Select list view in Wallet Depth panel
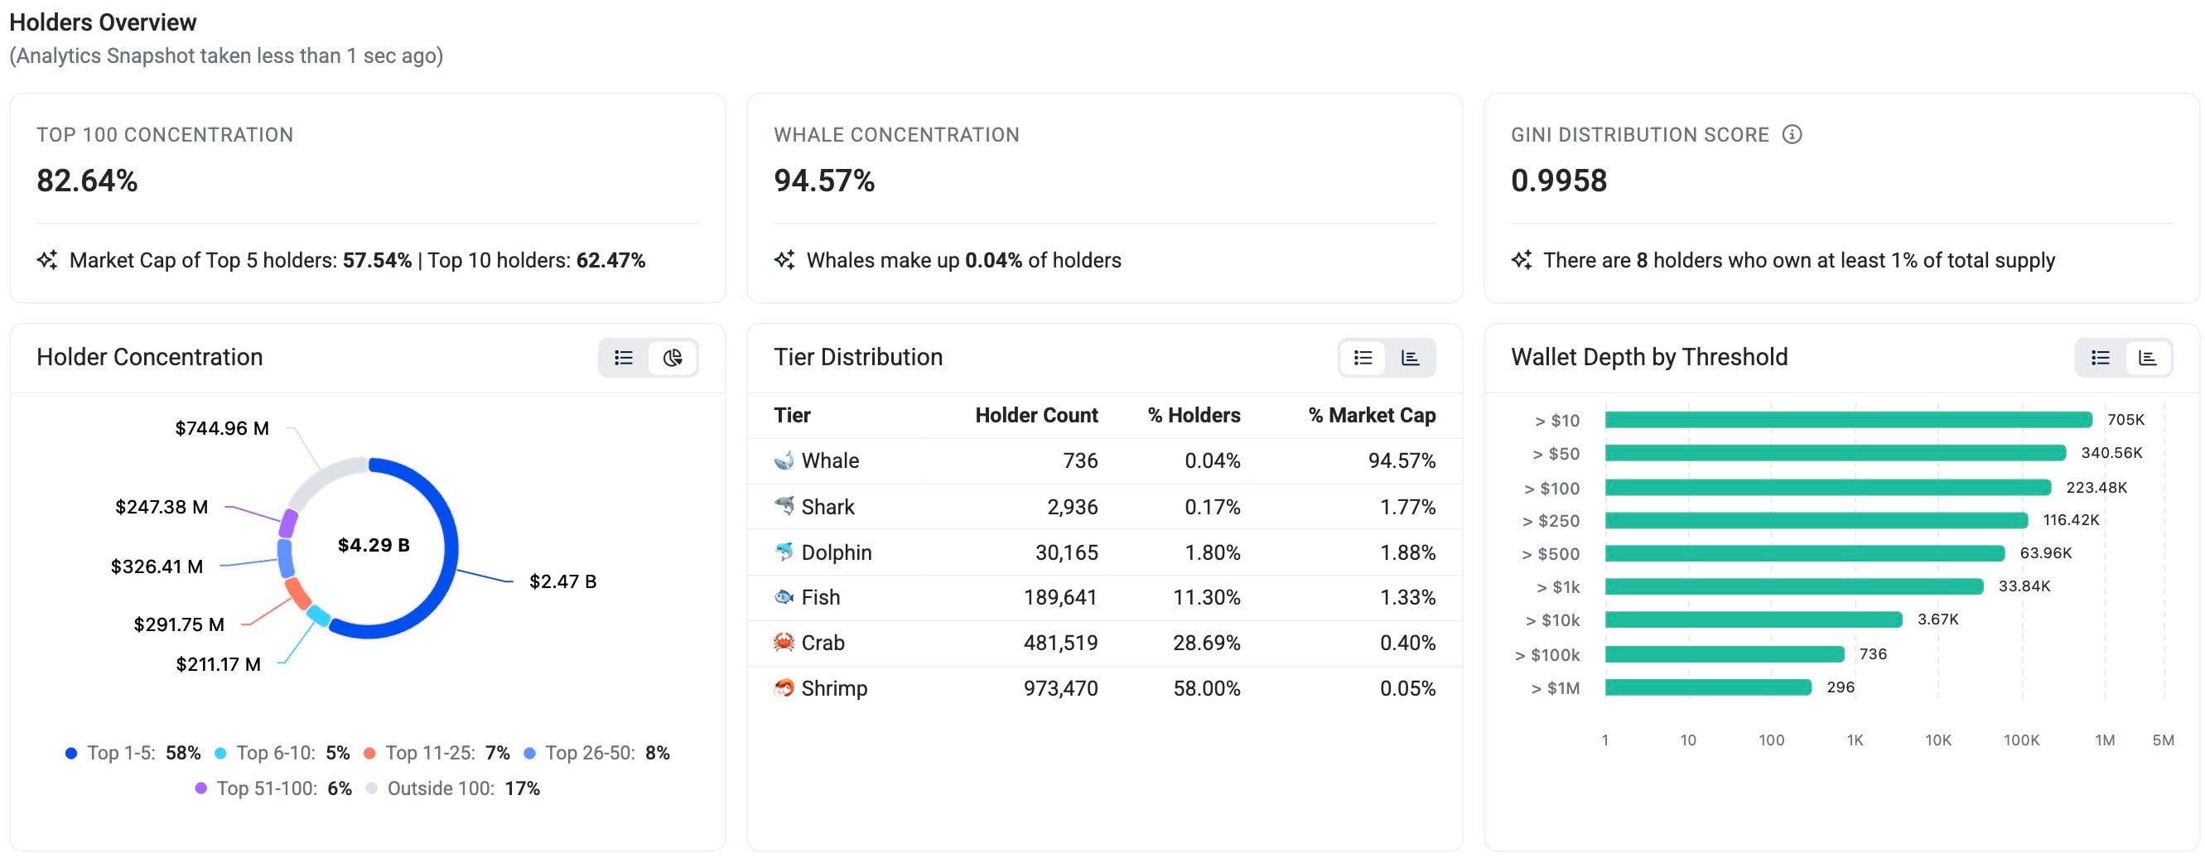 point(2100,358)
